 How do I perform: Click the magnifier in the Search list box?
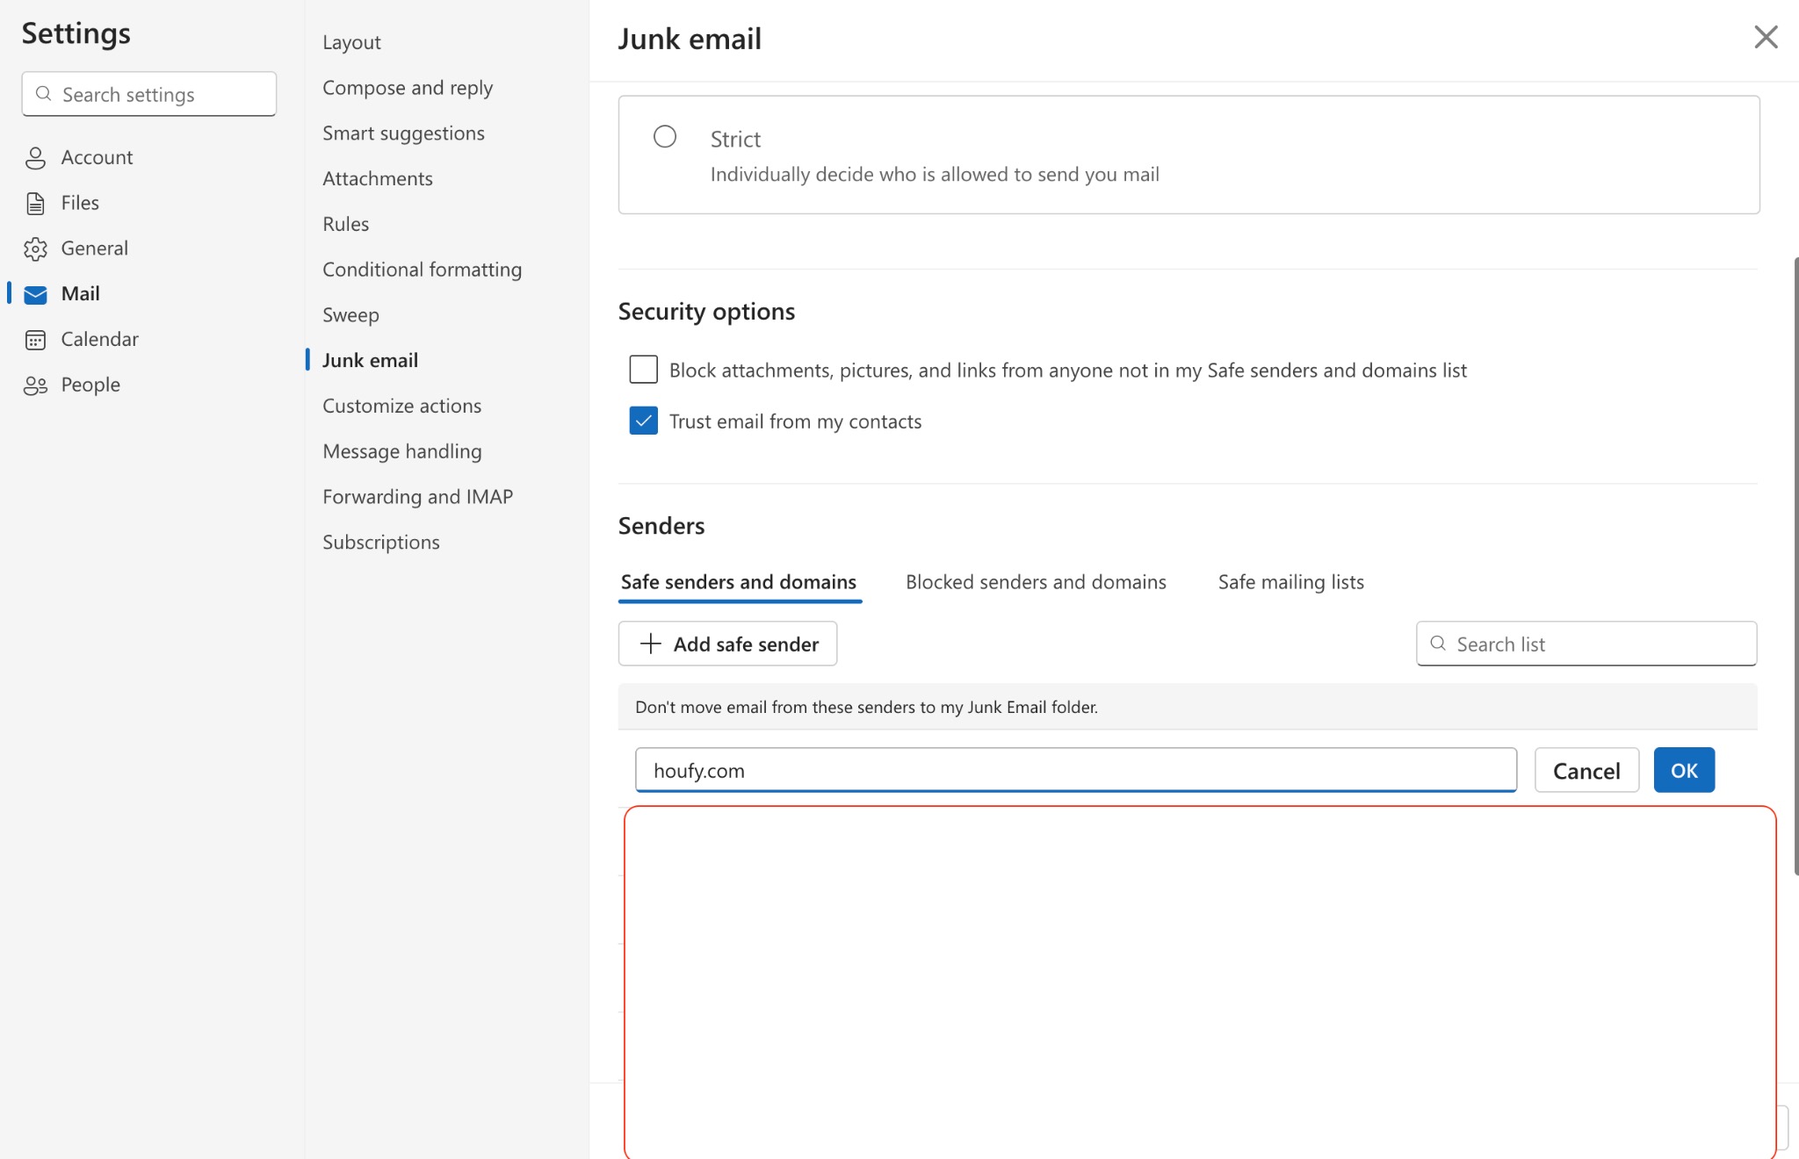tap(1438, 644)
